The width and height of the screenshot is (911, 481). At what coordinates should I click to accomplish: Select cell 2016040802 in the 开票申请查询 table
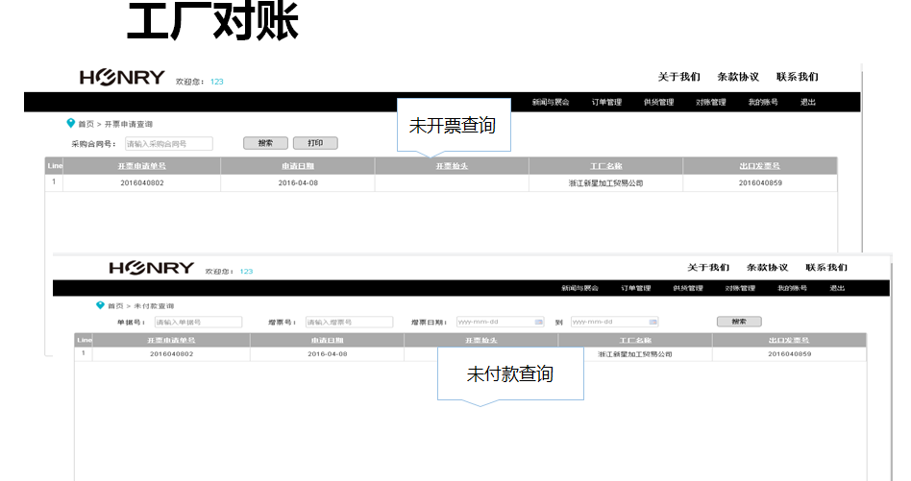pyautogui.click(x=142, y=182)
